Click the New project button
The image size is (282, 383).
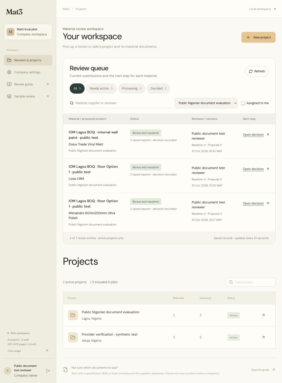pos(258,37)
